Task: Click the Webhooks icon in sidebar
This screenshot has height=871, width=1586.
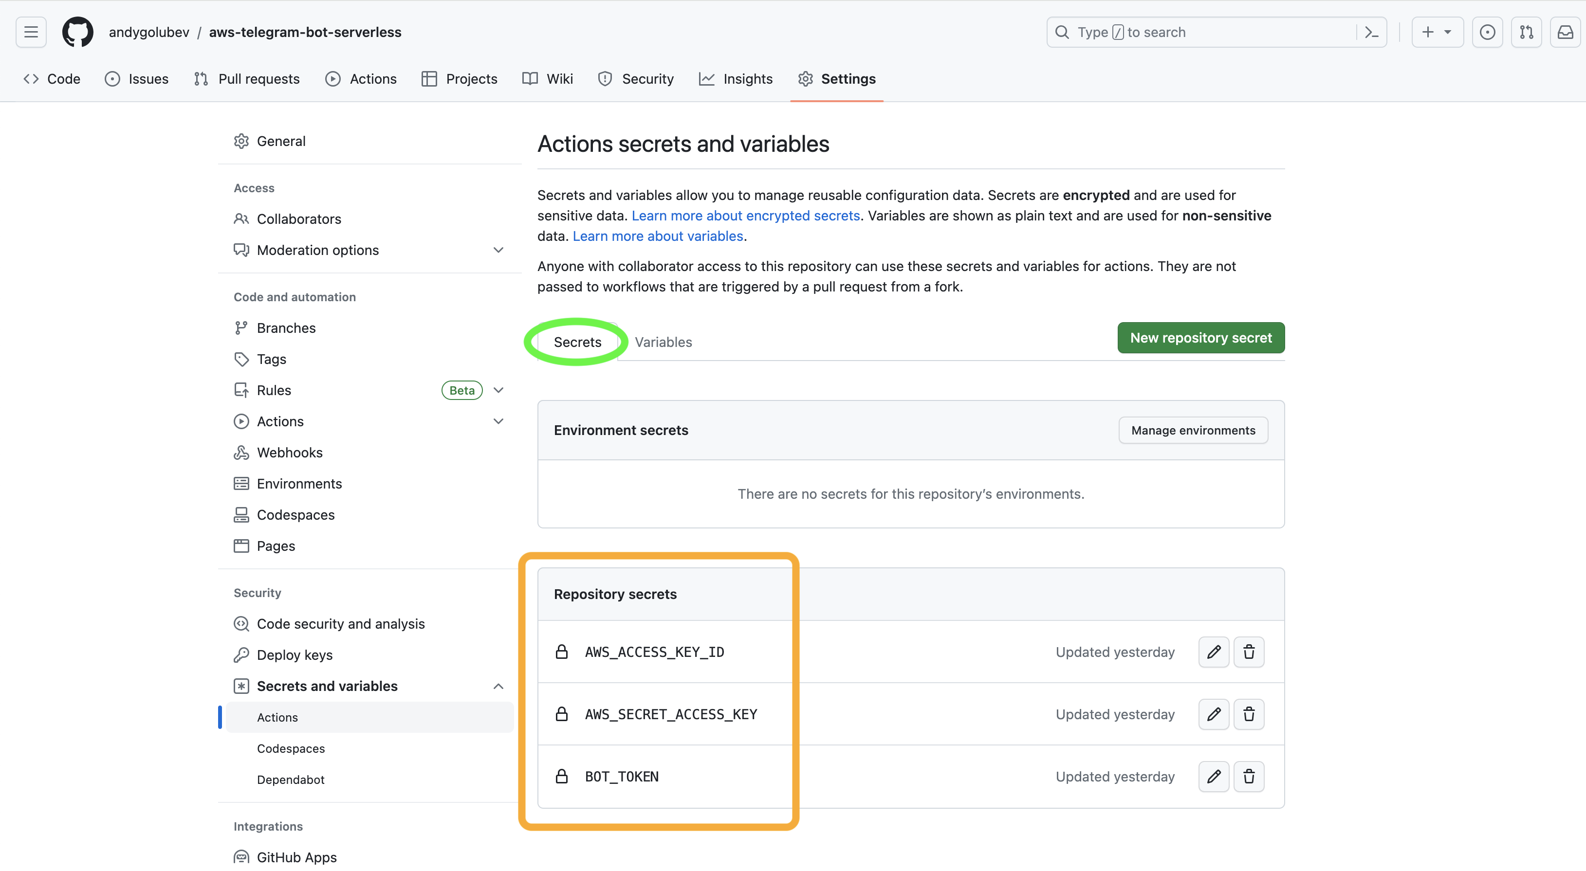Action: tap(241, 453)
